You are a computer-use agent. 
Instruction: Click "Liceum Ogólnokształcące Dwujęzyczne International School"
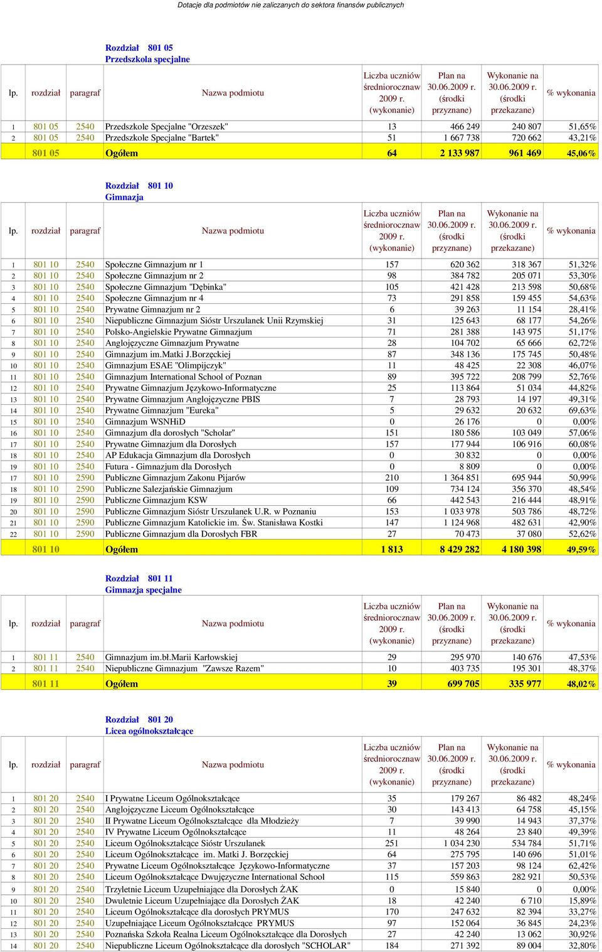click(x=215, y=879)
